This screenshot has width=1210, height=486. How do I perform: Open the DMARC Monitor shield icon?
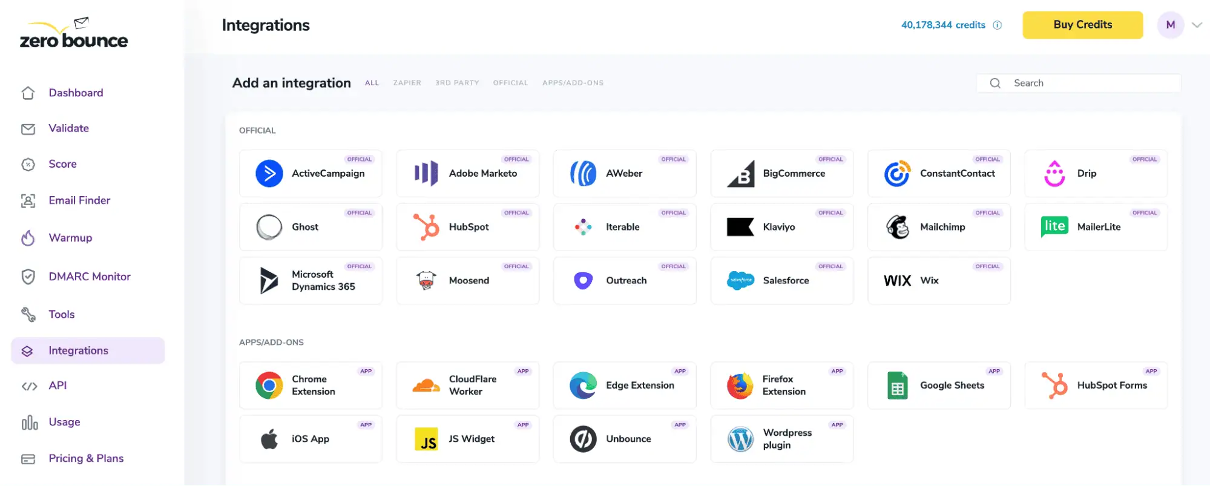coord(28,277)
